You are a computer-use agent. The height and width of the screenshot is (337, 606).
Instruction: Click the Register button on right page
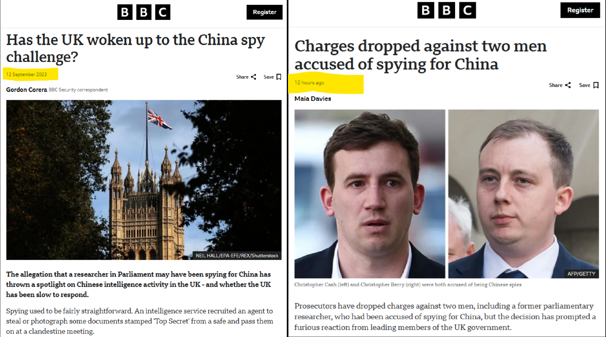pos(580,10)
